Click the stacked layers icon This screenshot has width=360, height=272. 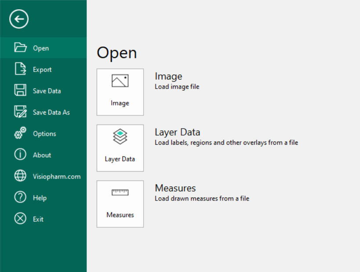point(120,137)
